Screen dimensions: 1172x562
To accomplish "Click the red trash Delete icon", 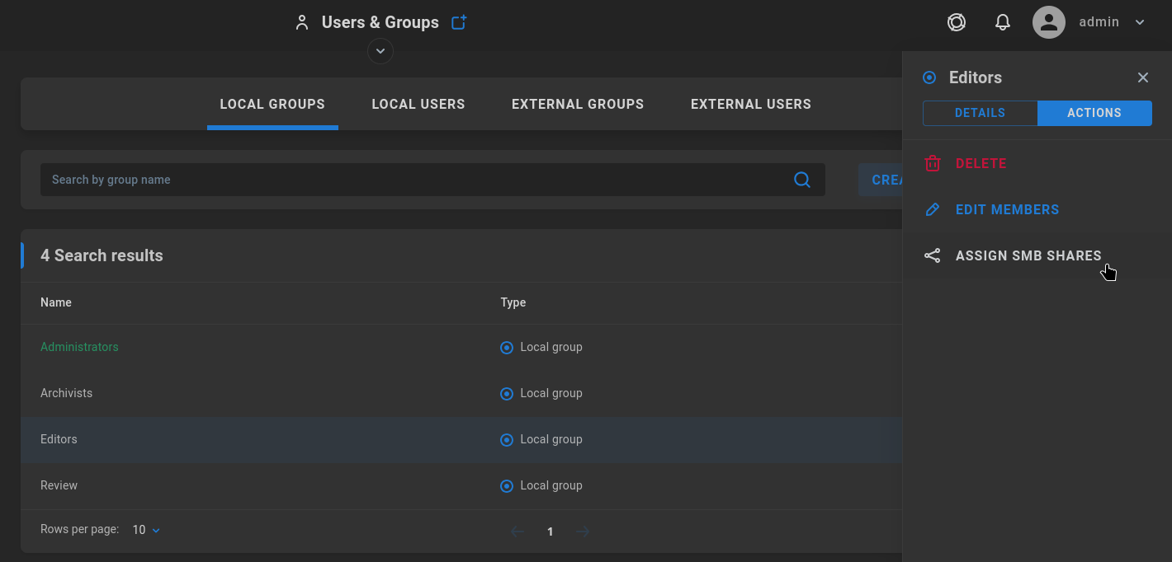I will [933, 163].
